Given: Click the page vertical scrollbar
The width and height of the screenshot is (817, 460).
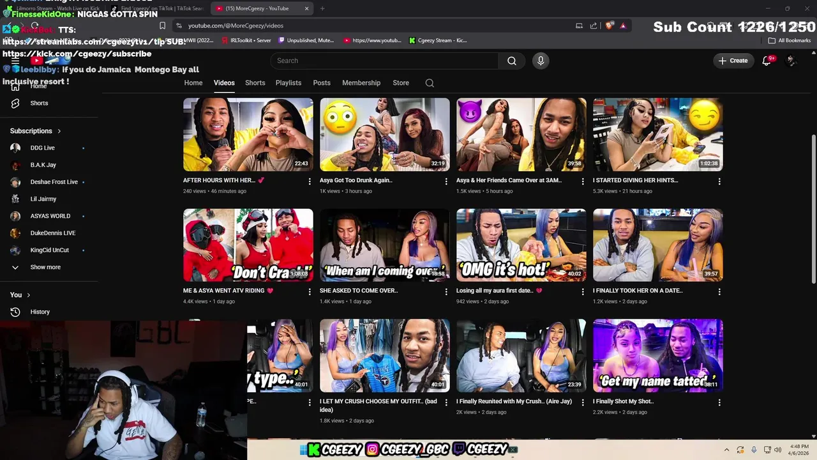Looking at the screenshot, I should [x=813, y=209].
